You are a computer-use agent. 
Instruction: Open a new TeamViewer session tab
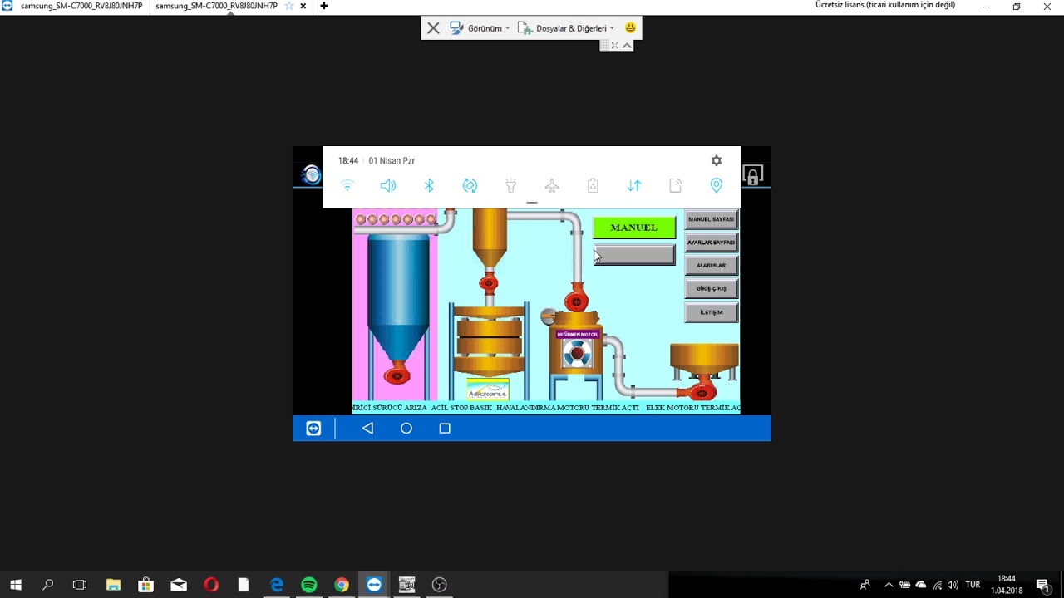click(324, 6)
